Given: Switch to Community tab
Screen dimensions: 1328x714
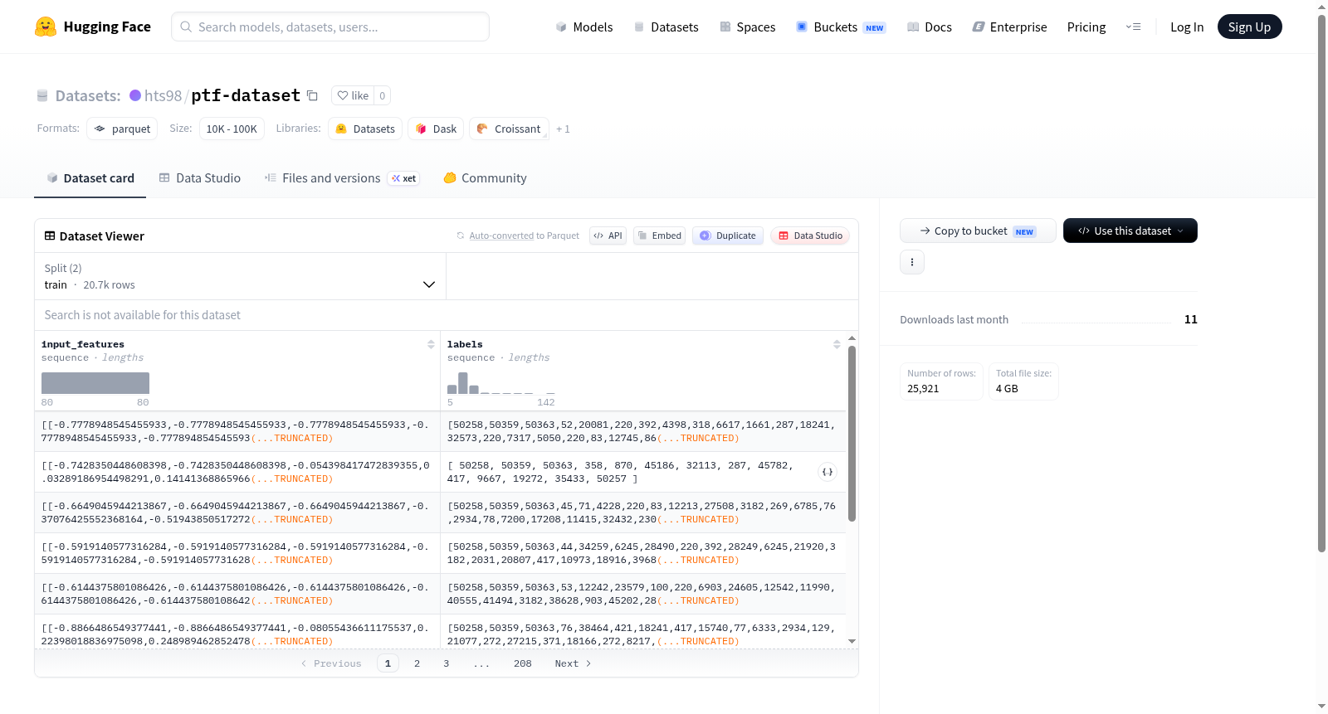Looking at the screenshot, I should click(x=485, y=178).
